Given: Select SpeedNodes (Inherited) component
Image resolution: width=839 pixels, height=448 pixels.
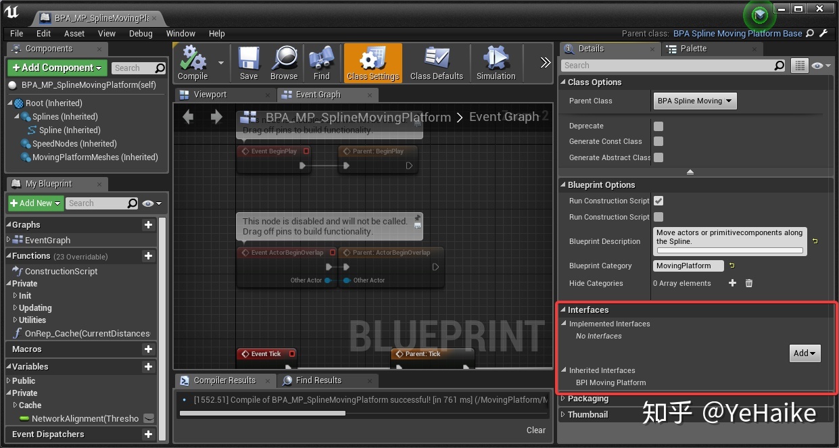Looking at the screenshot, I should [x=74, y=144].
